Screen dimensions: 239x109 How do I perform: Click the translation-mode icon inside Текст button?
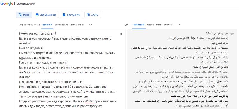[x=20, y=15]
